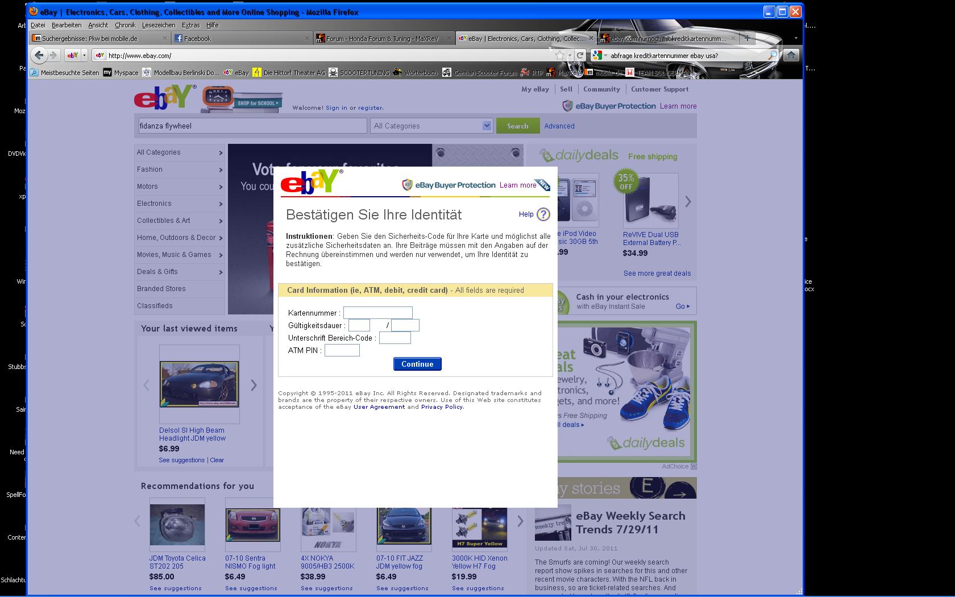Image resolution: width=955 pixels, height=597 pixels.
Task: Open the SCOOTERTUNING bookmark
Action: pos(363,73)
